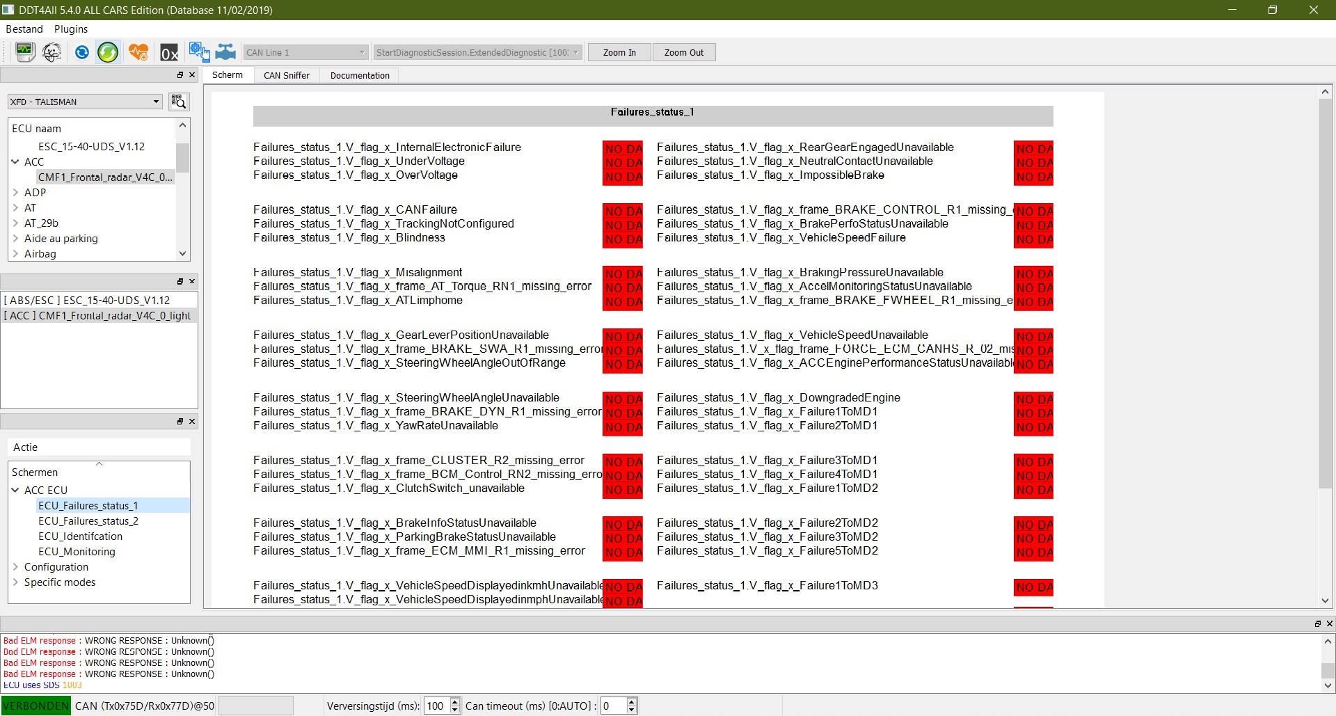This screenshot has height=716, width=1336.
Task: Open ECU_Identifcation screen
Action: point(80,536)
